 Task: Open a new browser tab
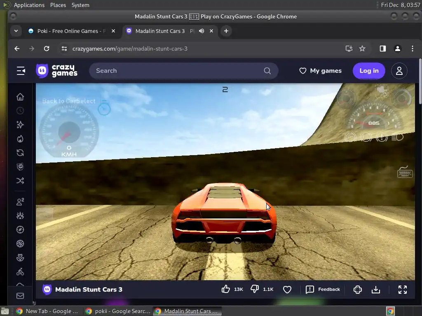point(226,31)
